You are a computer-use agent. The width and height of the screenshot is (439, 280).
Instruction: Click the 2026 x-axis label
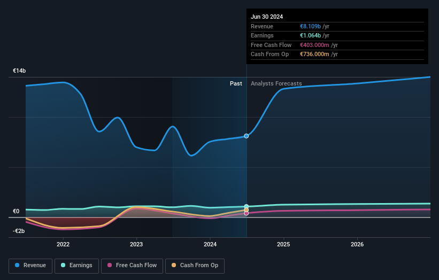tap(357, 244)
